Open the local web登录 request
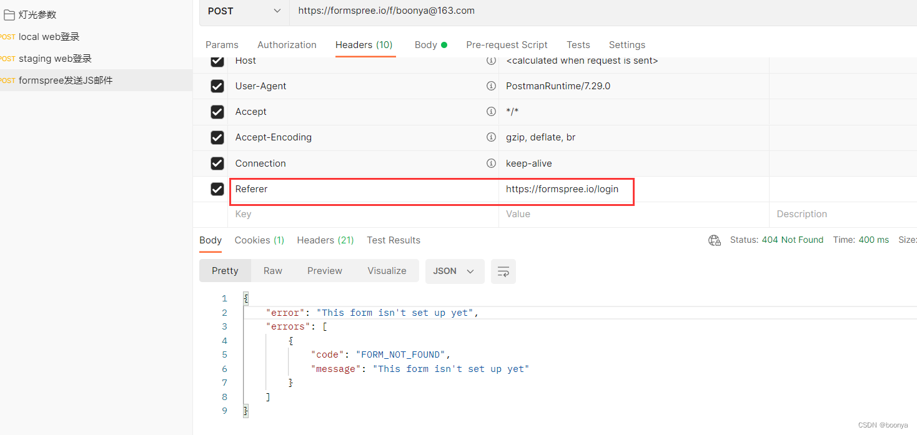The height and width of the screenshot is (435, 917). point(49,37)
